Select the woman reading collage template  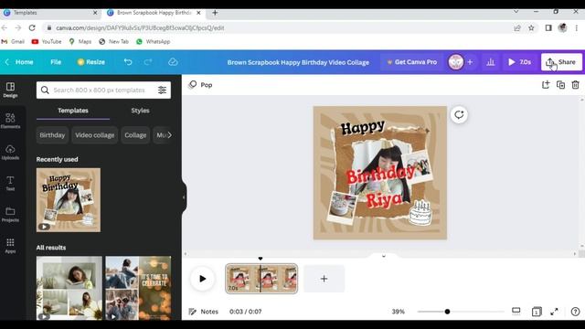[x=69, y=288]
